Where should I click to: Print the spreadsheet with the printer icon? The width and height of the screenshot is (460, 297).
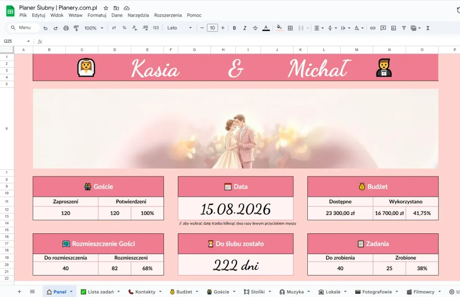[66, 28]
